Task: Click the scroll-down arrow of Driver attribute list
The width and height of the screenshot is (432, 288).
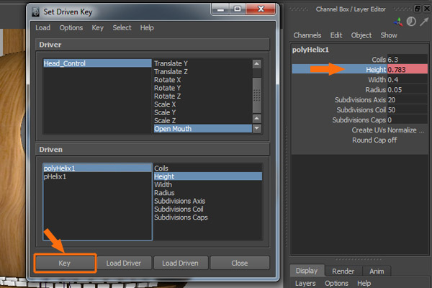Action: [257, 128]
